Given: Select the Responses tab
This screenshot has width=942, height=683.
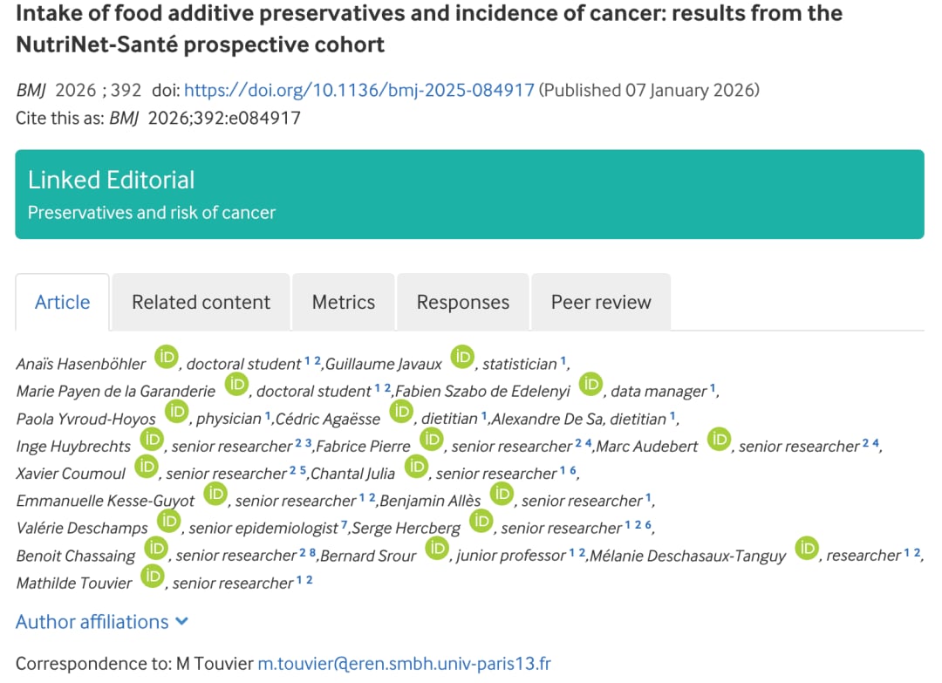Looking at the screenshot, I should click(x=463, y=303).
